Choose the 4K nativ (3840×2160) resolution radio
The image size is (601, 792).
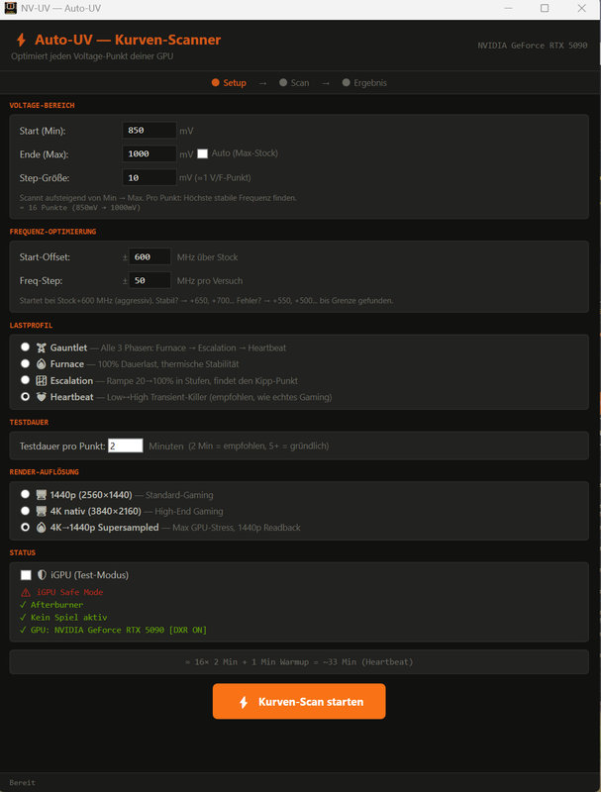tap(25, 510)
